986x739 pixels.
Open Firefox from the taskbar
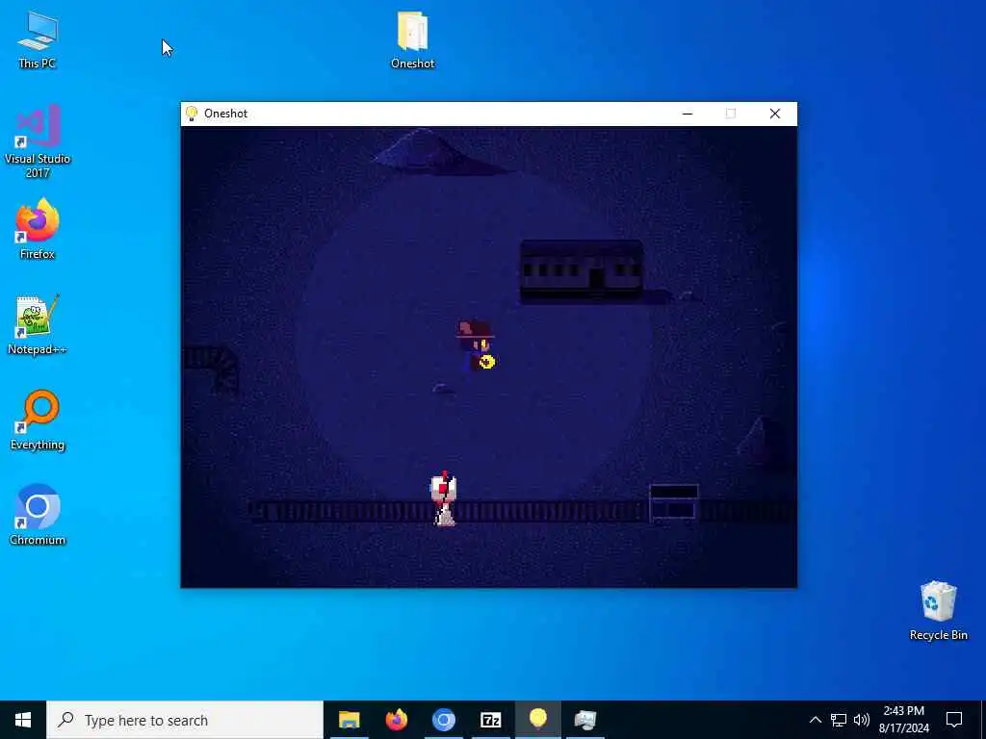tap(396, 720)
